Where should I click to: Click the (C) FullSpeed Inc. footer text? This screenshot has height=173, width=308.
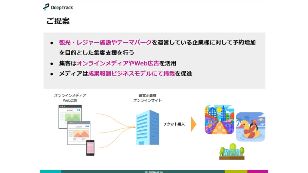(154, 172)
